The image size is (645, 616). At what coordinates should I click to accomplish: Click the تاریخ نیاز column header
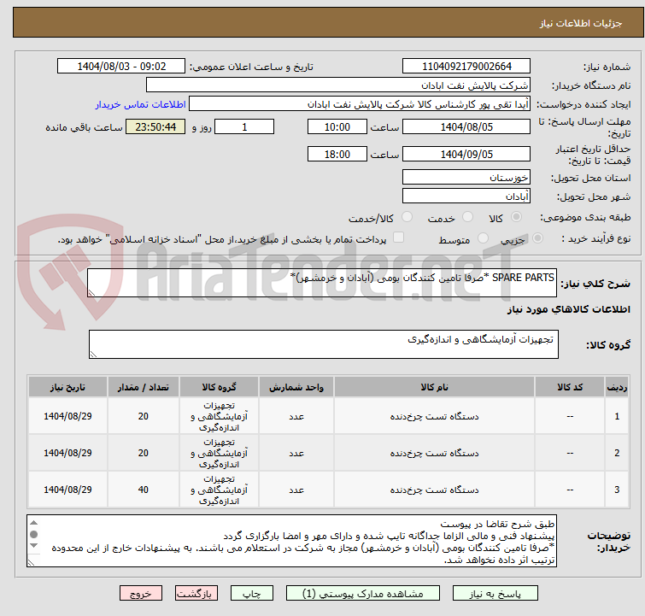(x=67, y=387)
